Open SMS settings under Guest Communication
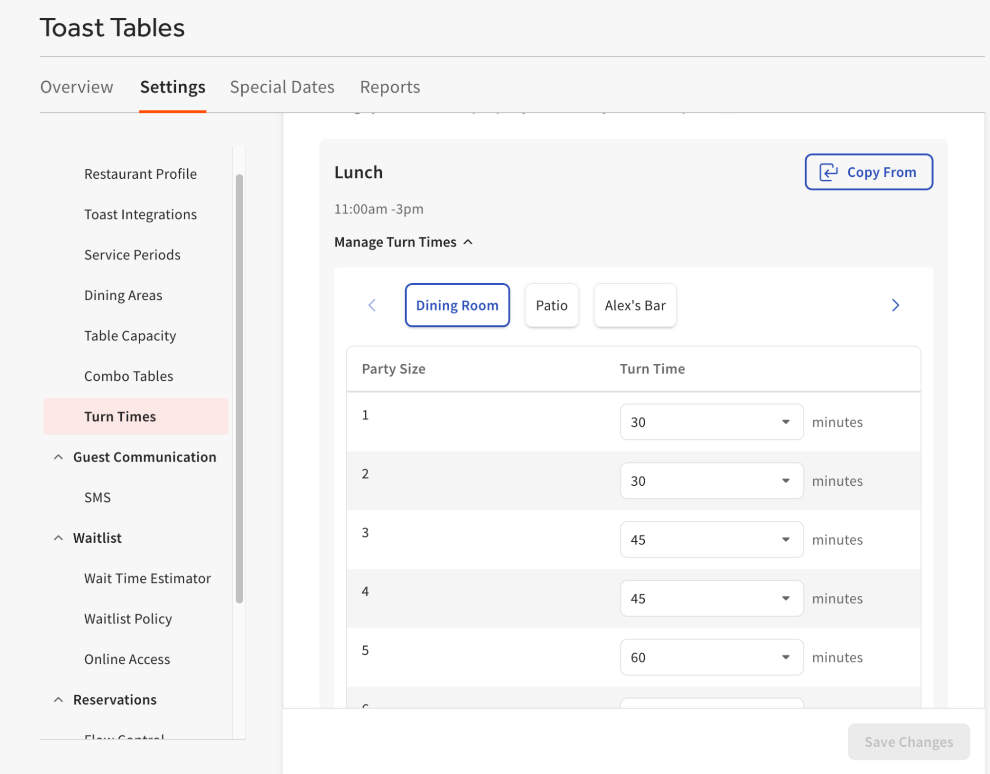 pyautogui.click(x=97, y=497)
